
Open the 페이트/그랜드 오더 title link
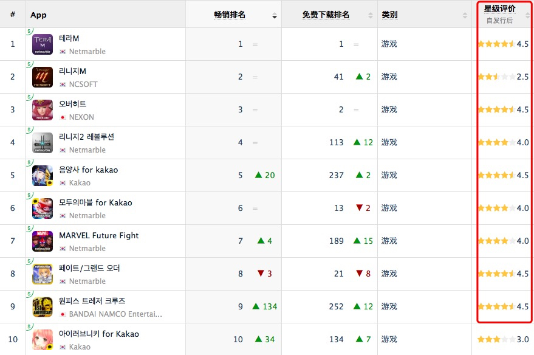89,268
